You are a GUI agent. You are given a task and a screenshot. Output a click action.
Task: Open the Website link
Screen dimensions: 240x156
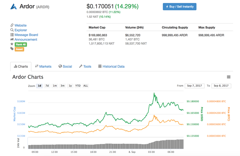pyautogui.click(x=21, y=25)
